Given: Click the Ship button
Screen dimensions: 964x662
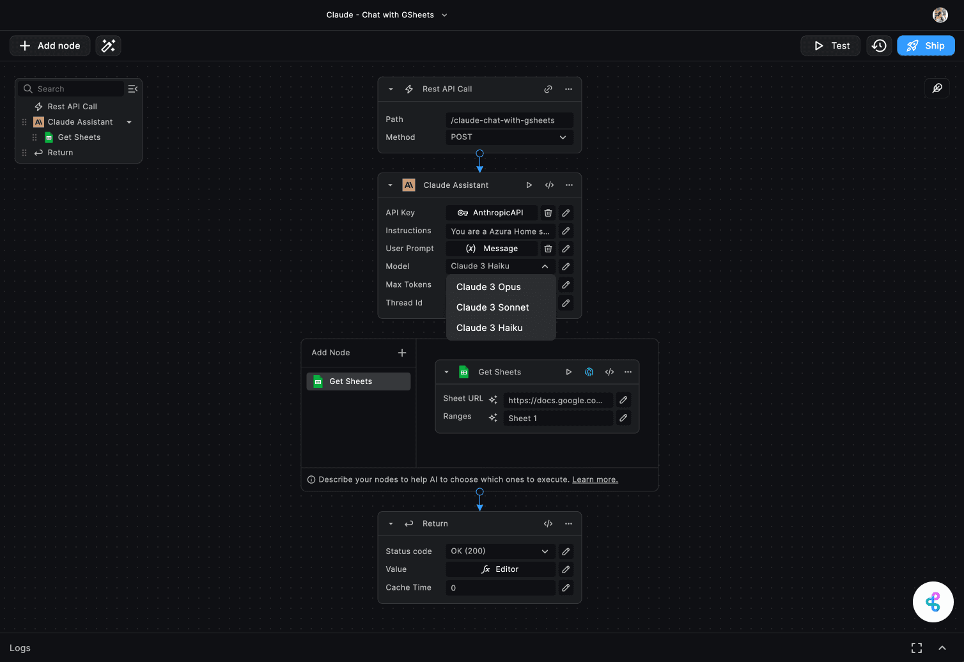Looking at the screenshot, I should coord(925,45).
